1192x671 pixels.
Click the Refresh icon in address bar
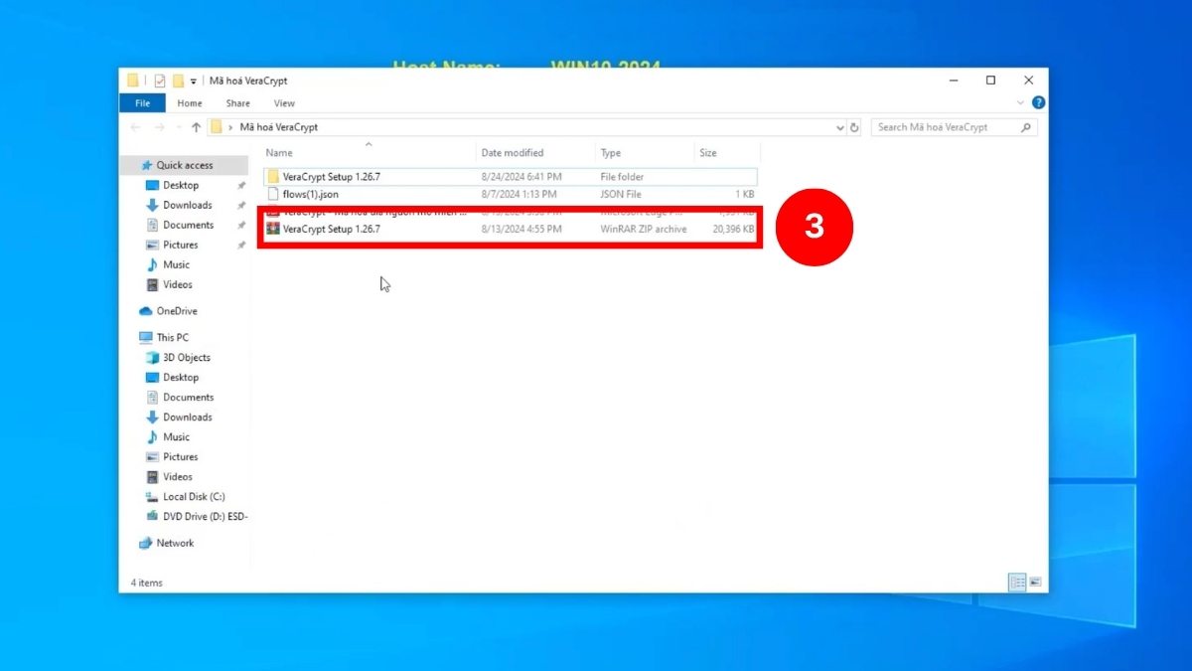(855, 126)
